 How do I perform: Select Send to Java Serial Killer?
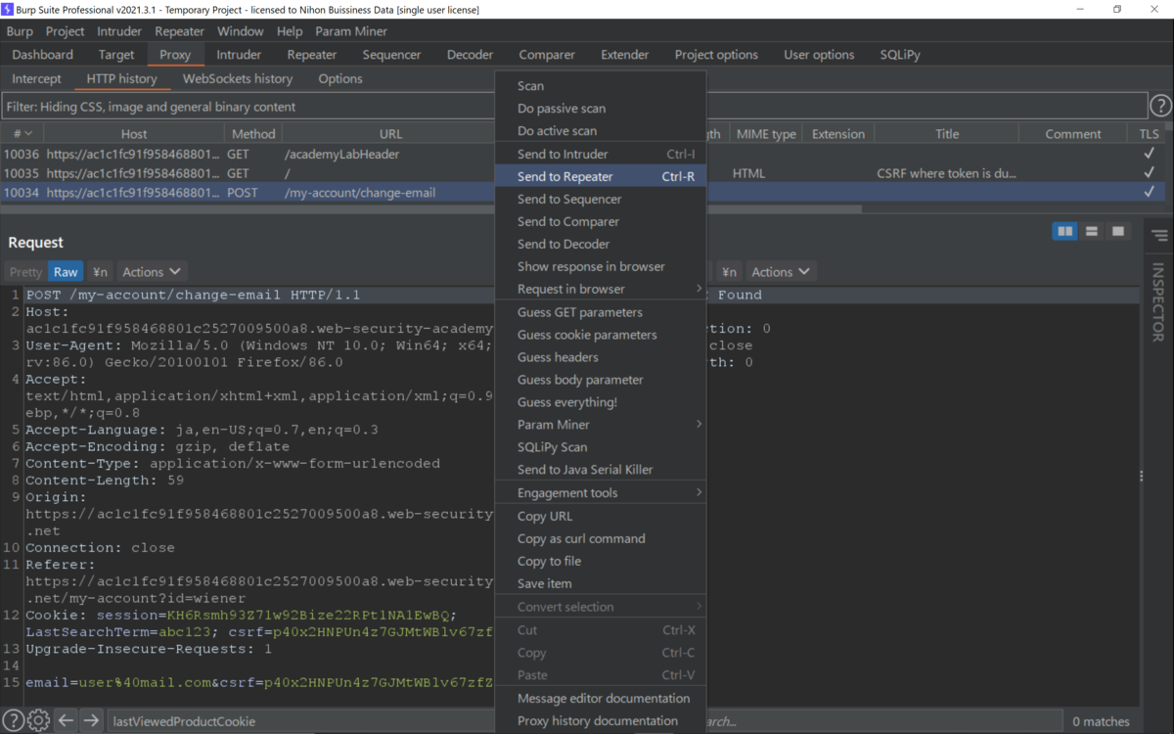point(601,470)
